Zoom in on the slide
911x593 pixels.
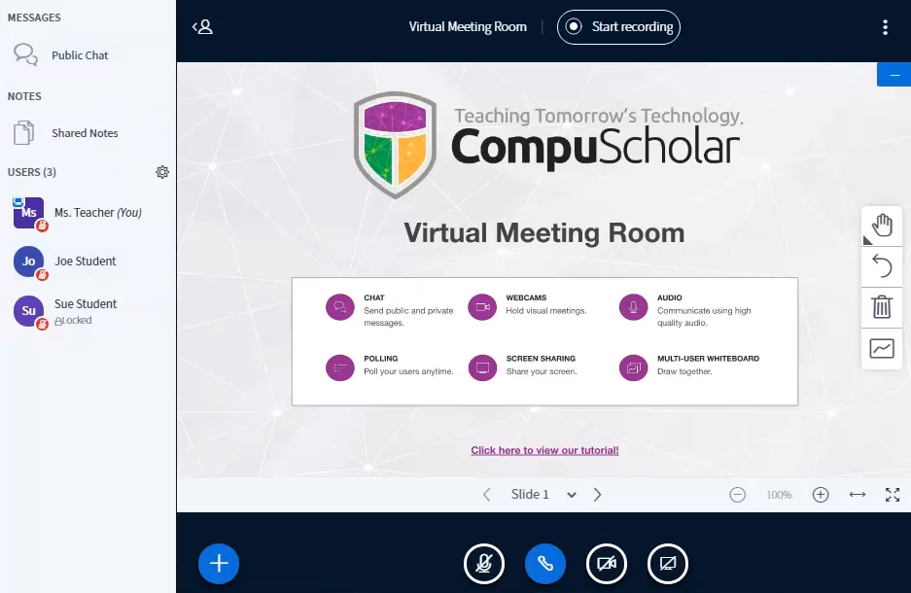click(821, 494)
